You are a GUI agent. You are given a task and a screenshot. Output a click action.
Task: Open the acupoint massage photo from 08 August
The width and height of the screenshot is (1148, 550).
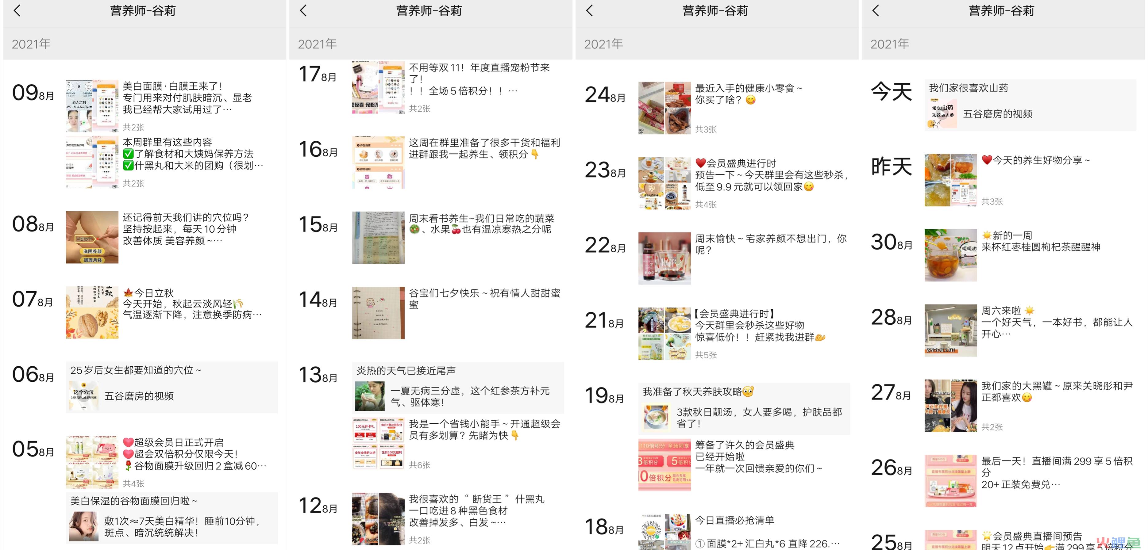click(92, 237)
